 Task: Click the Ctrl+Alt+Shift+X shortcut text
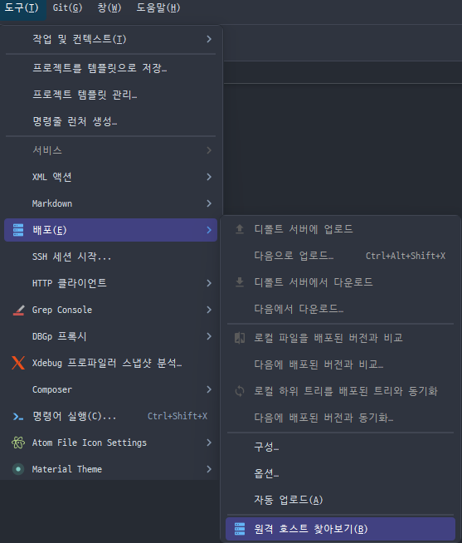(x=406, y=256)
